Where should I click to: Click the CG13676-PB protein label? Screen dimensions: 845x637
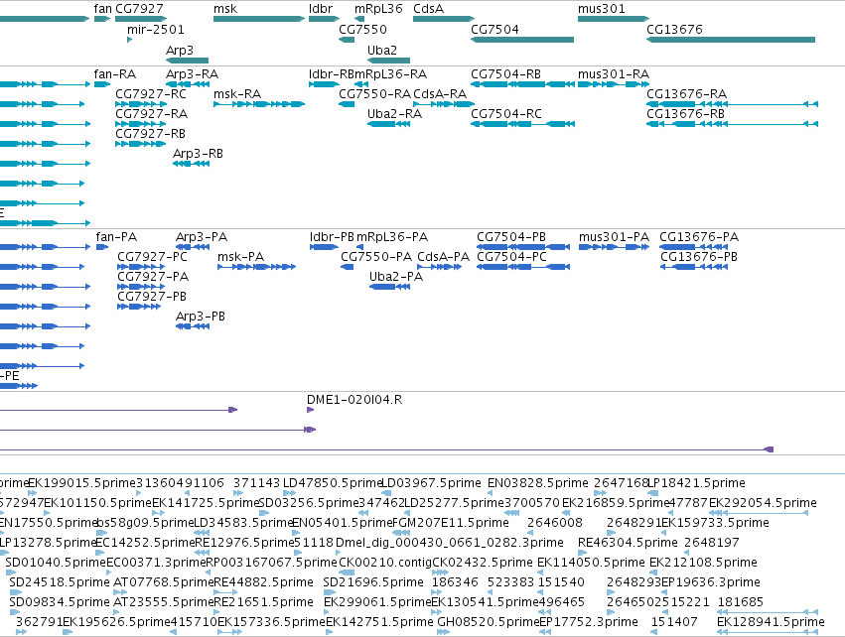tap(699, 257)
